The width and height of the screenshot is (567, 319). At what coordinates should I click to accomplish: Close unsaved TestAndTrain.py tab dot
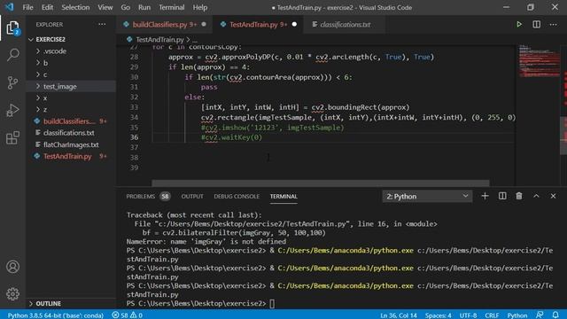pyautogui.click(x=294, y=24)
